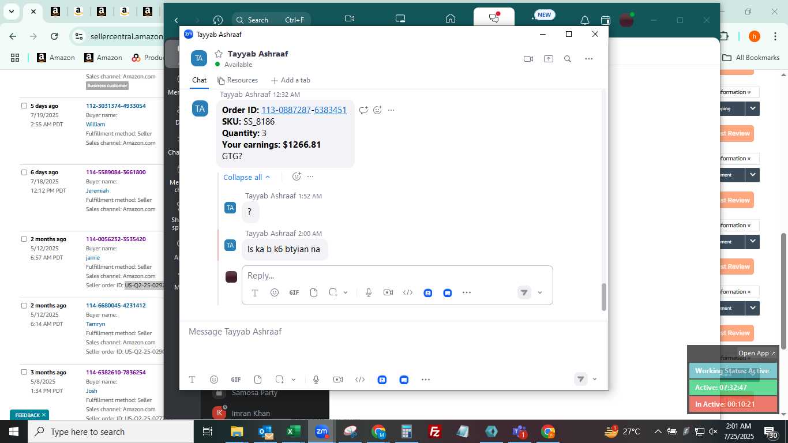Screen dimensions: 788x443
Task: Click the Zoom Search box
Action: (271, 20)
